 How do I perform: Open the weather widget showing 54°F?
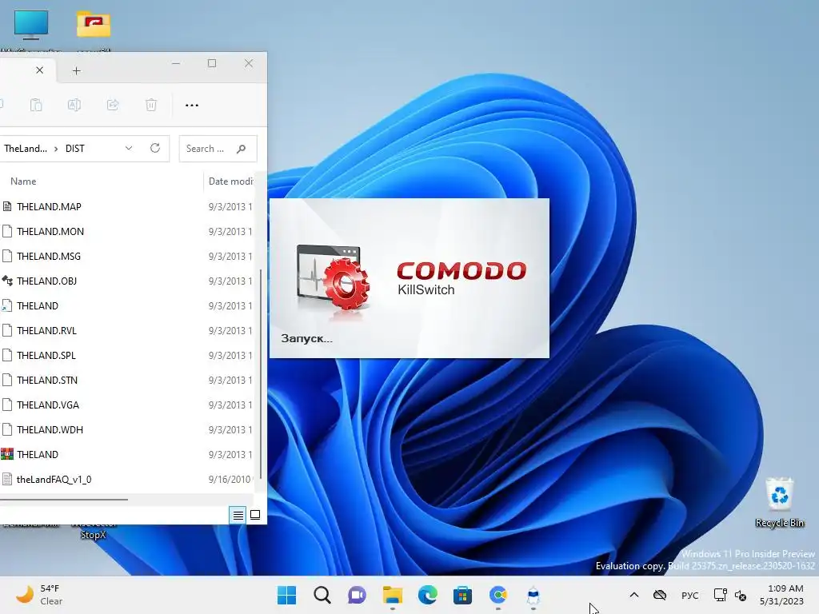click(39, 595)
